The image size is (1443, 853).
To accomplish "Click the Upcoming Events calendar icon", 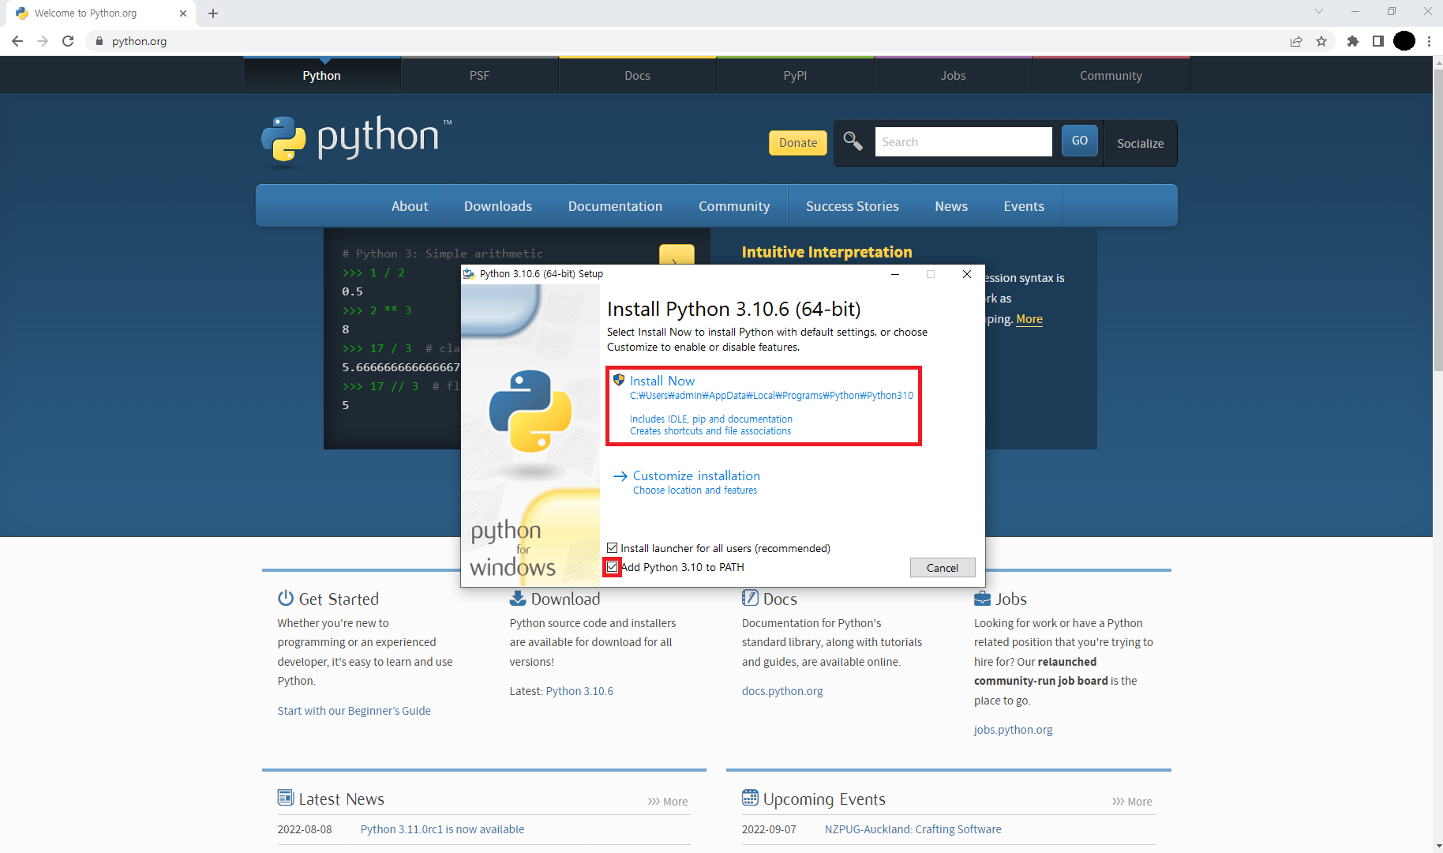I will (x=750, y=798).
